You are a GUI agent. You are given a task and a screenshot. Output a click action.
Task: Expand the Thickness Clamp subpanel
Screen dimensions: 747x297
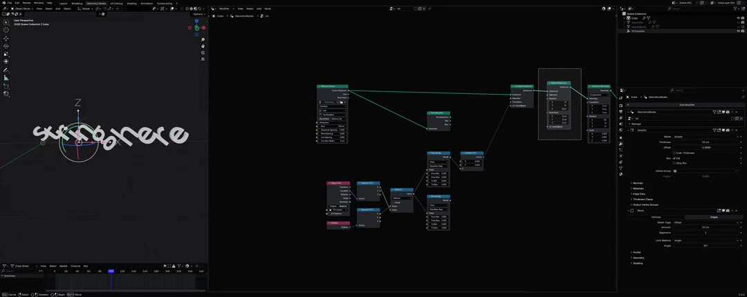click(643, 200)
